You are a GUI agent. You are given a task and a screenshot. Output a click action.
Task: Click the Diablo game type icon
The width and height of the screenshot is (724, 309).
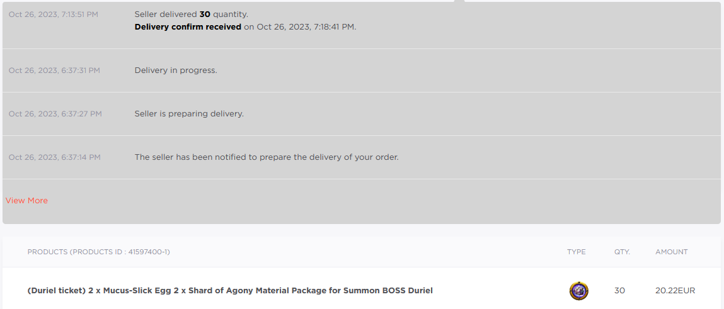[578, 291]
